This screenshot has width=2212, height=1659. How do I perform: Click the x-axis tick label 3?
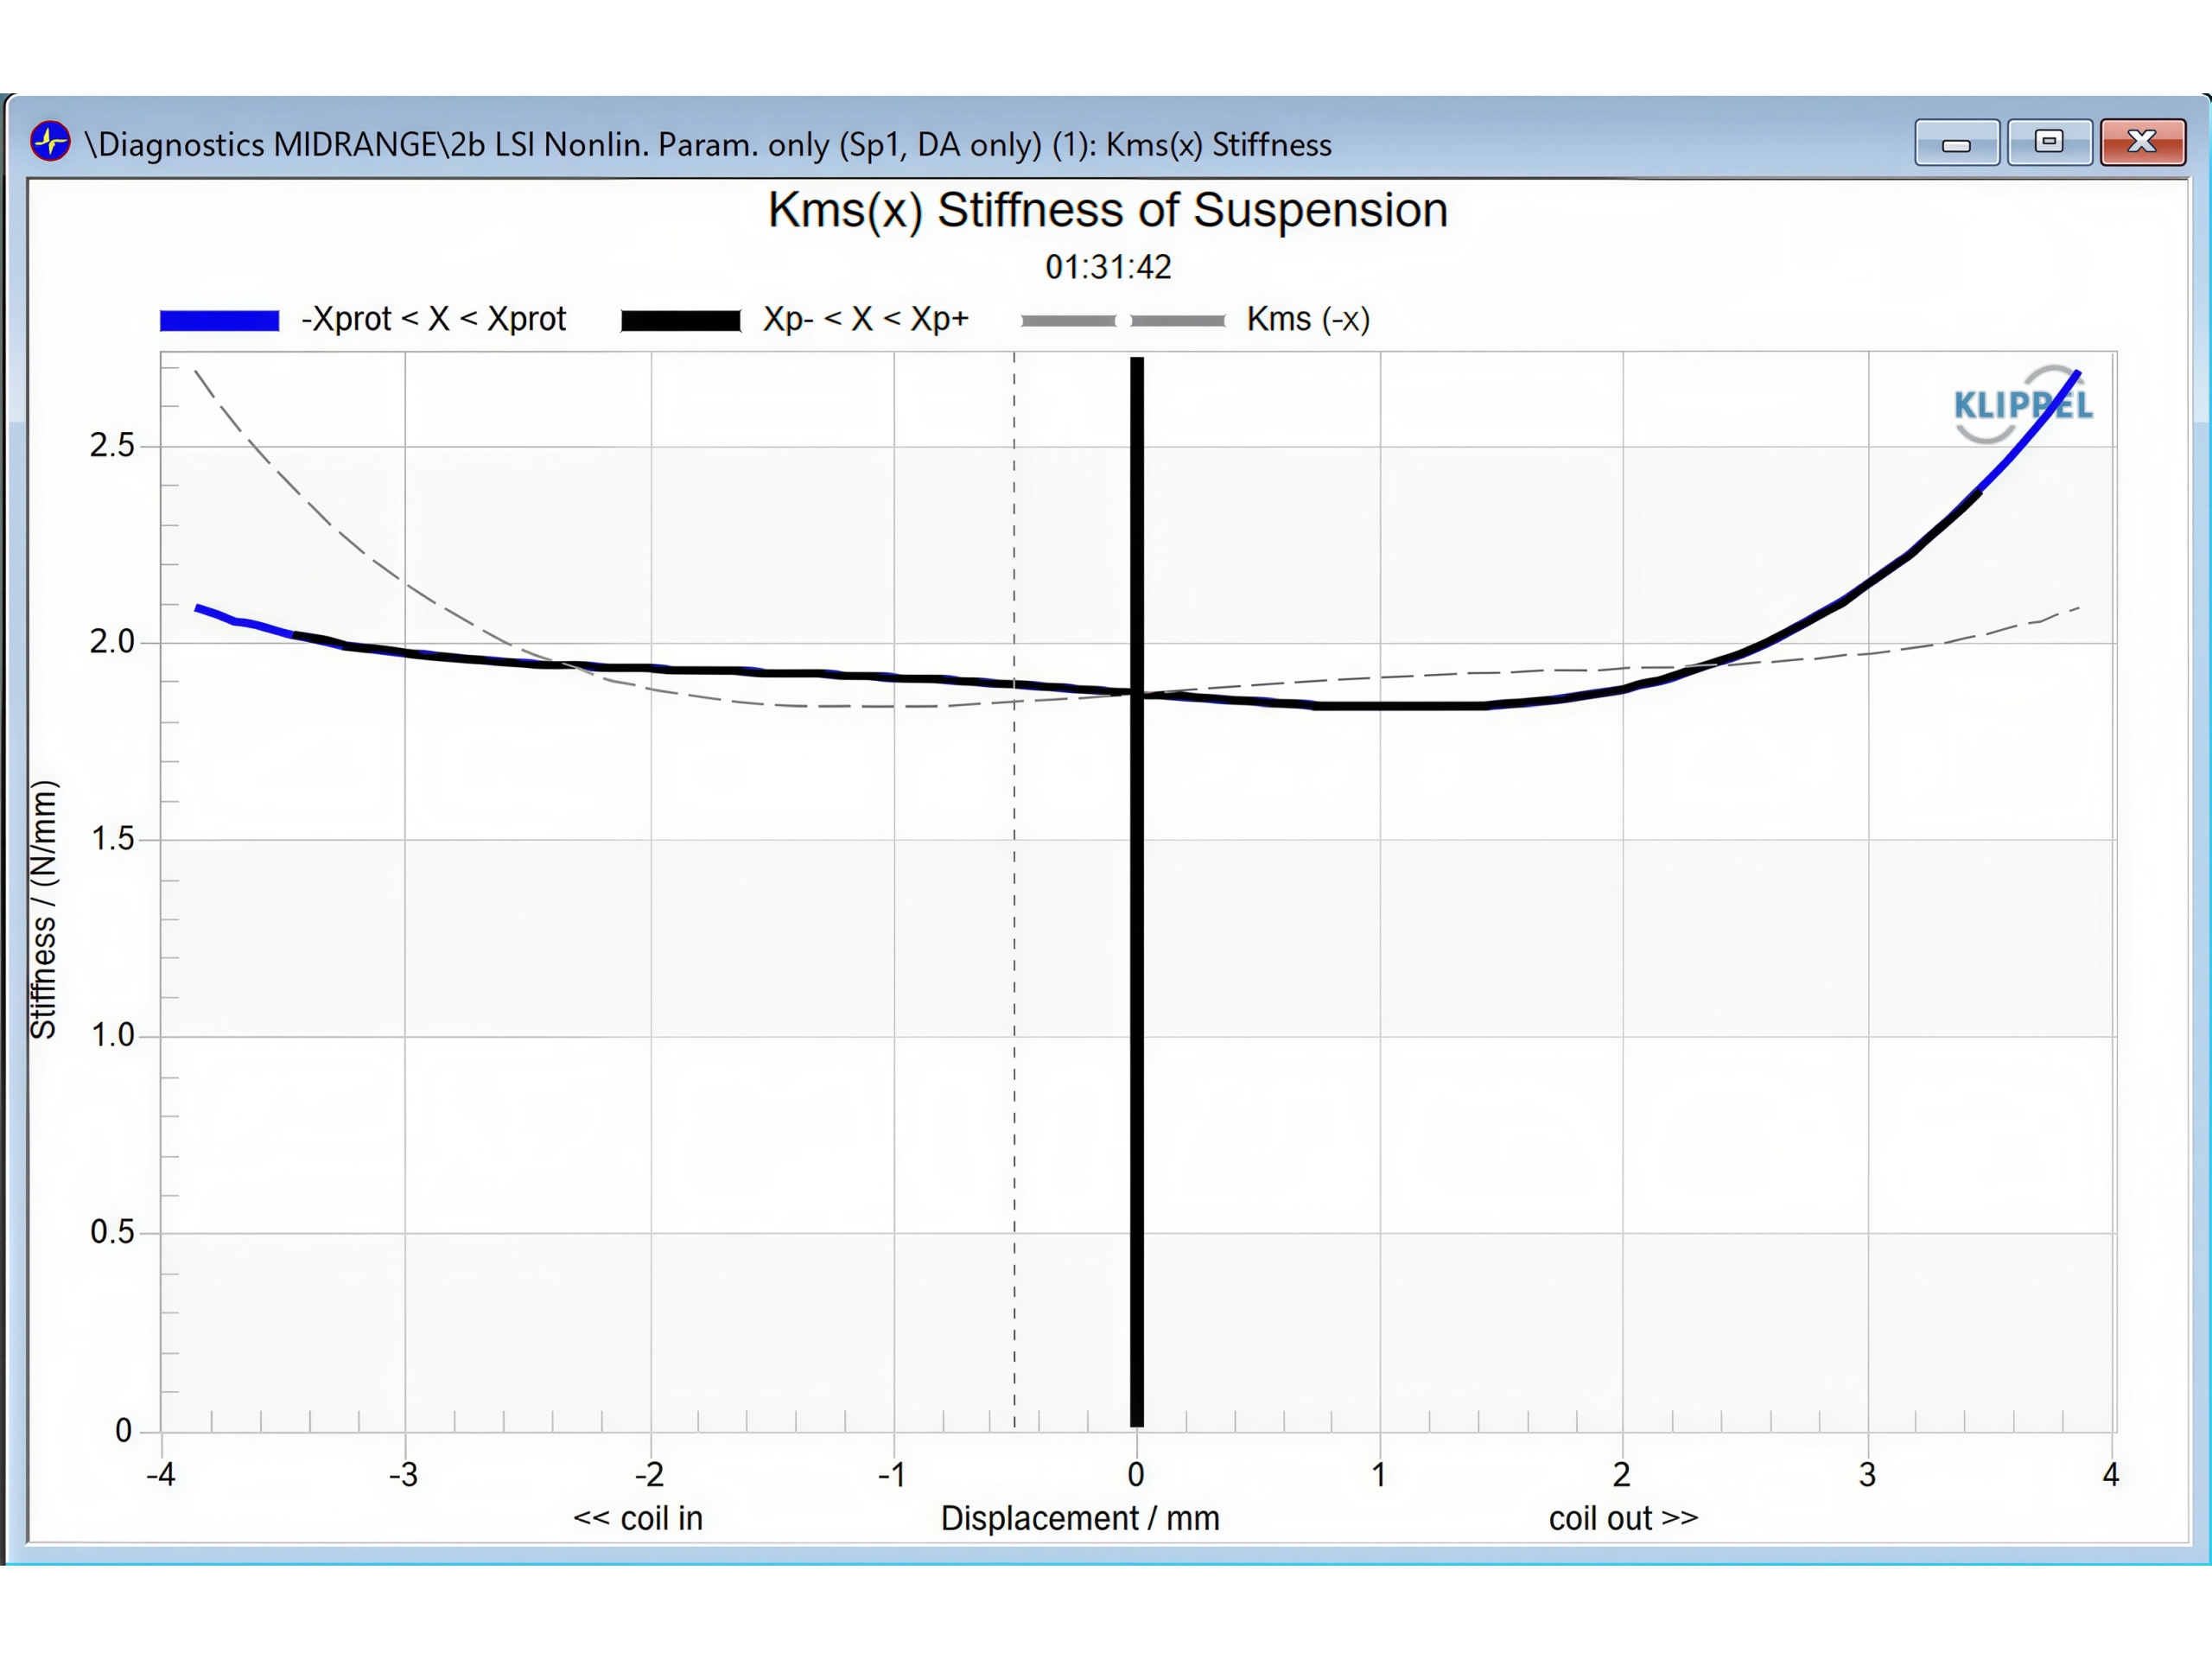point(1867,1474)
